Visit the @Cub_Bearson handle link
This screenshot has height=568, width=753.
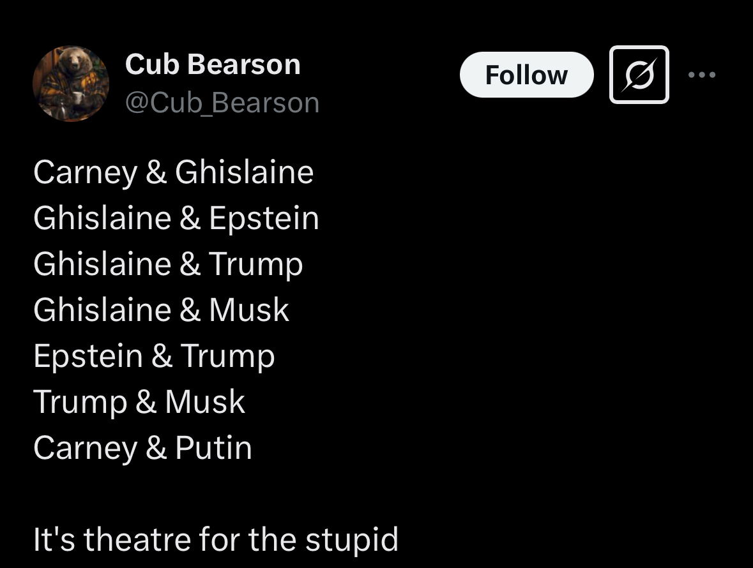point(222,103)
